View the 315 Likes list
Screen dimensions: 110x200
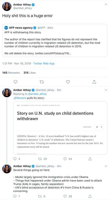[x=30, y=73]
